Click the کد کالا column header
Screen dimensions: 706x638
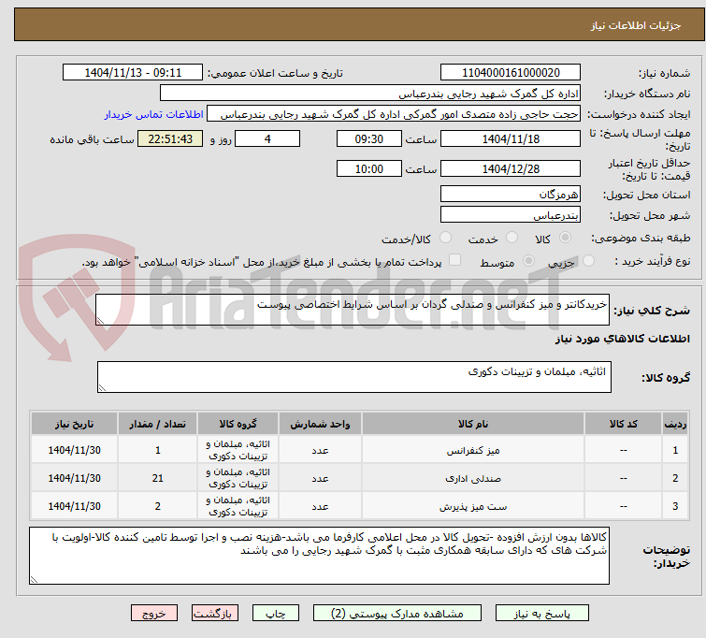[623, 424]
